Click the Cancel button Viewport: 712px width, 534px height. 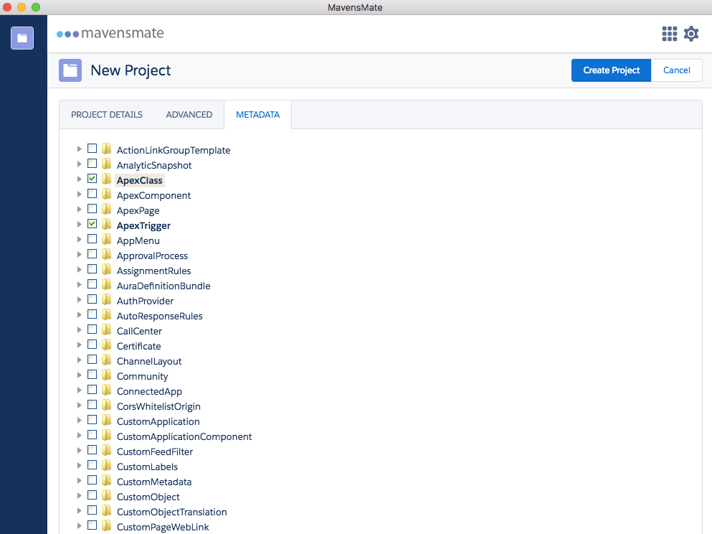(677, 70)
